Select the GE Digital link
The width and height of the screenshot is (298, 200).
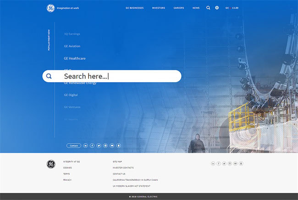[71, 95]
